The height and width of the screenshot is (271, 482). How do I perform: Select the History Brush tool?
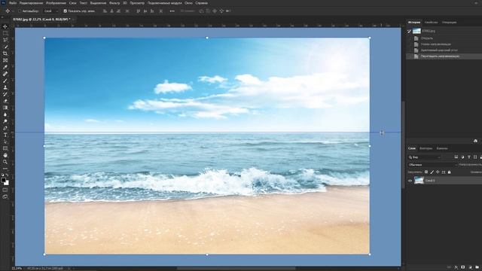(x=5, y=94)
